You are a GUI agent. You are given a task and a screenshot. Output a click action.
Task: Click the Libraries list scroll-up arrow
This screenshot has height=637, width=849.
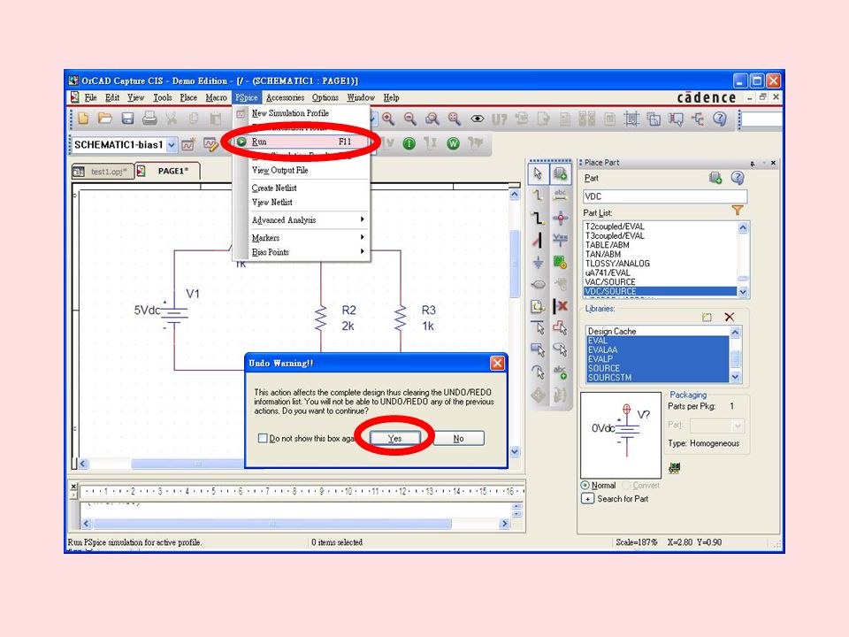pyautogui.click(x=735, y=332)
